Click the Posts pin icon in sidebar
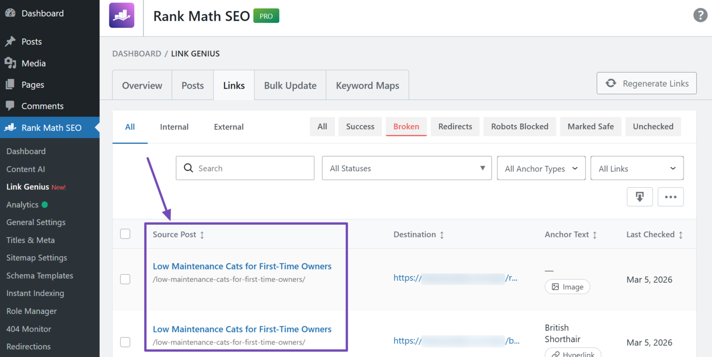 pyautogui.click(x=10, y=42)
